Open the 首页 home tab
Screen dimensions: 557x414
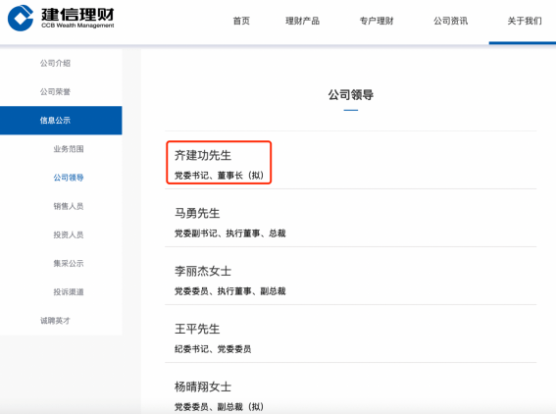click(241, 21)
